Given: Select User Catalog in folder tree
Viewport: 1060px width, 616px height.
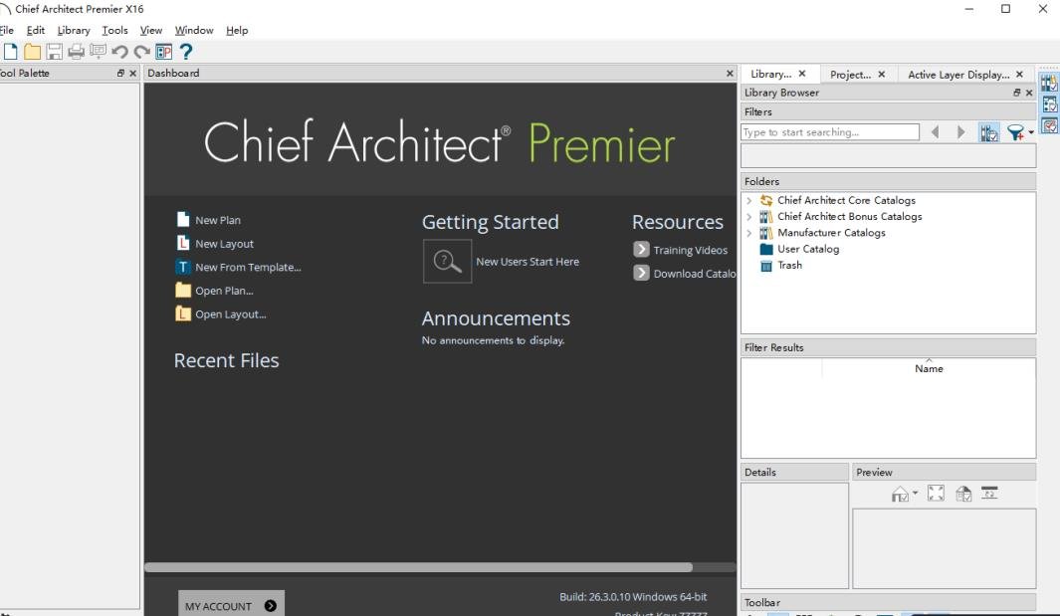Looking at the screenshot, I should [x=808, y=249].
